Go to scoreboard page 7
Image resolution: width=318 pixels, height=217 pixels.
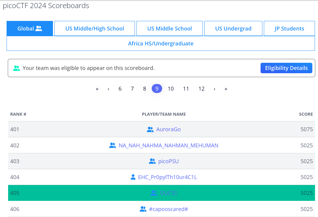[x=132, y=89]
